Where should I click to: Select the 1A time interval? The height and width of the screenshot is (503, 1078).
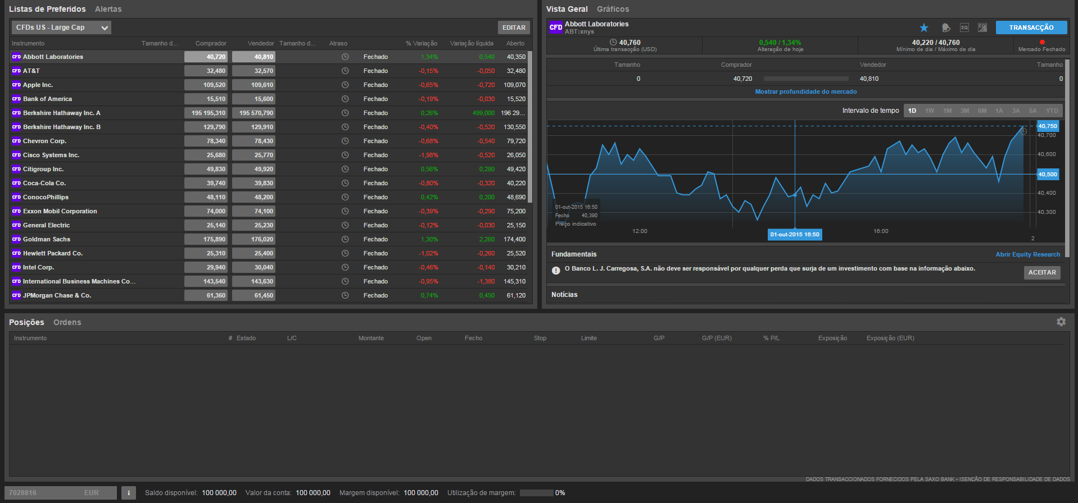pyautogui.click(x=999, y=111)
